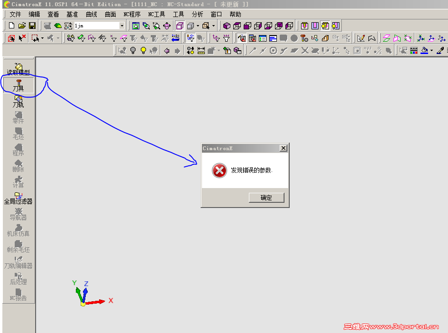Viewport: 448px width, 333px height.
Task: Toggle the NC wizard mode pressed icon
Action: tap(242, 38)
